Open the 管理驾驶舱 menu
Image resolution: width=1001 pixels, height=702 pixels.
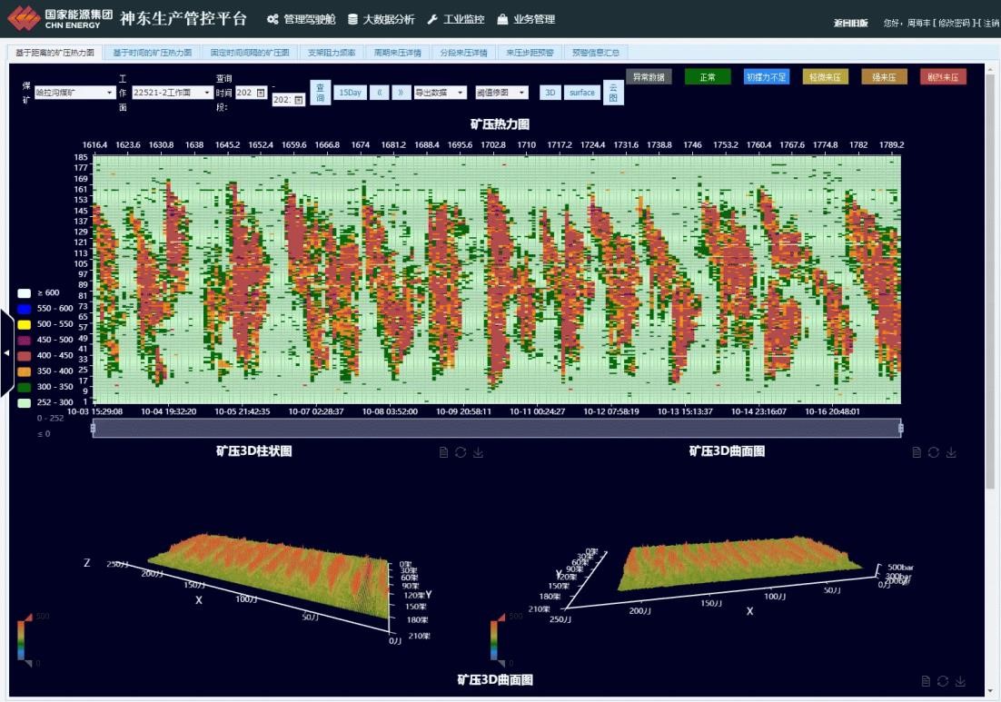302,19
